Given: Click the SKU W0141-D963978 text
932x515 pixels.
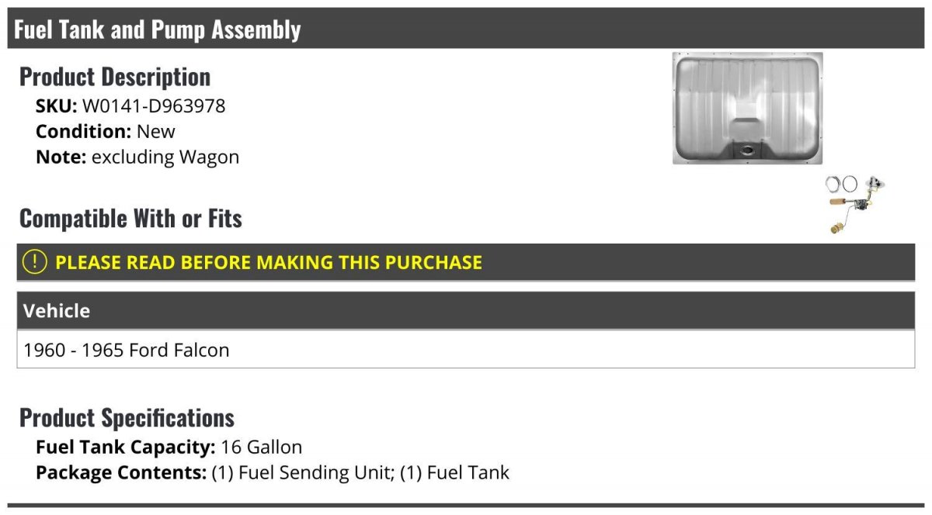Looking at the screenshot, I should pyautogui.click(x=130, y=105).
